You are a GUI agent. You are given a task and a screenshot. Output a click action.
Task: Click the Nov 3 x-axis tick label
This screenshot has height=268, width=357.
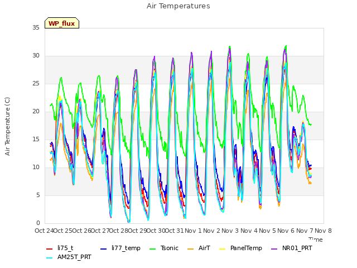(230, 231)
